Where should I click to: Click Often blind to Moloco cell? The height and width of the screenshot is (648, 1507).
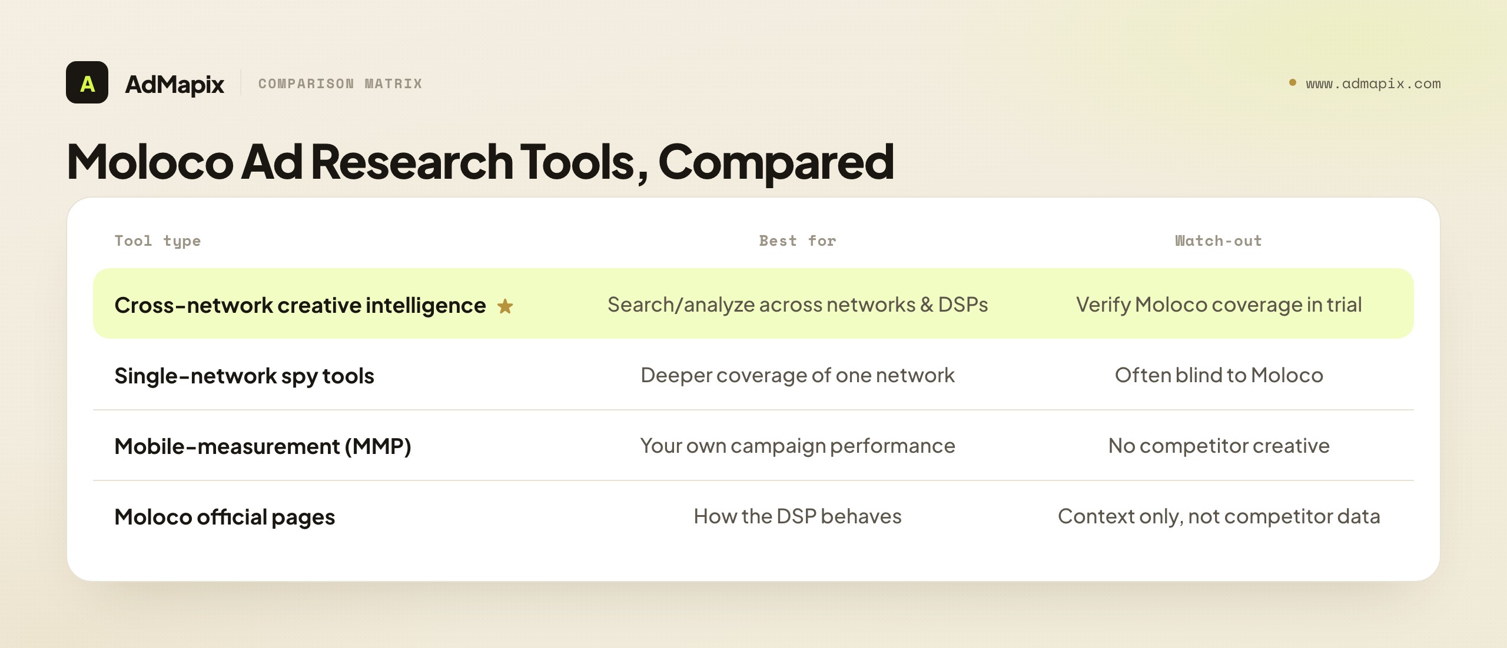click(1219, 375)
